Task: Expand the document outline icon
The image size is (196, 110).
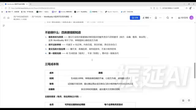Action: tap(4, 26)
